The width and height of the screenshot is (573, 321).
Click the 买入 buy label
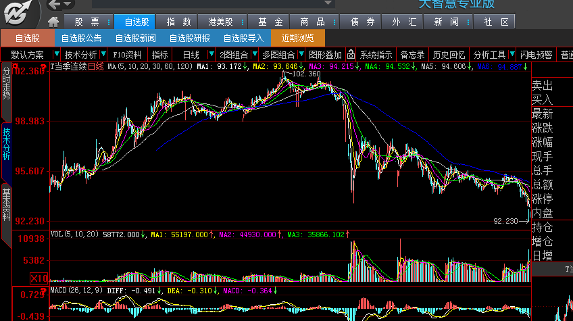543,99
